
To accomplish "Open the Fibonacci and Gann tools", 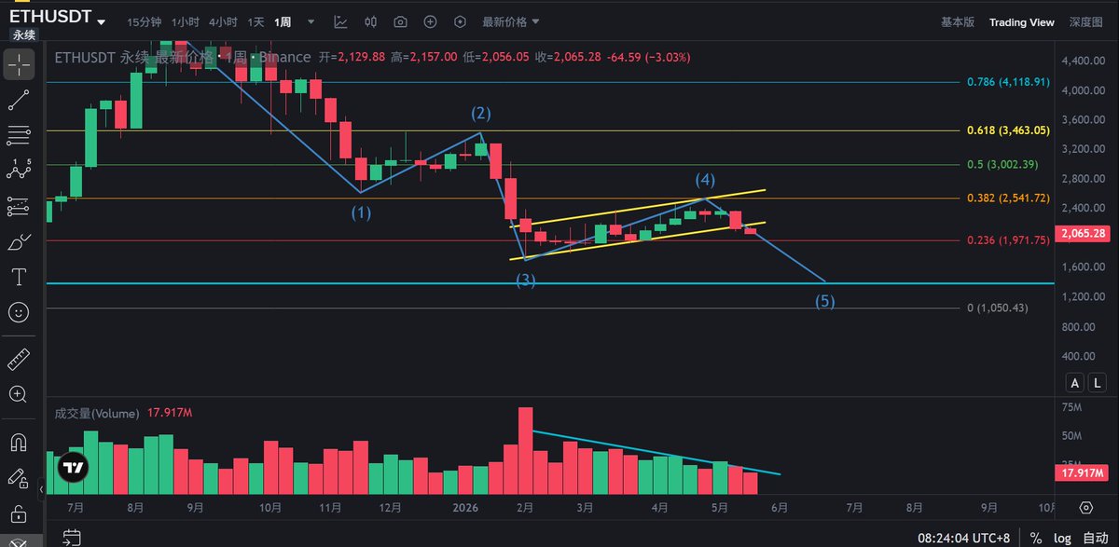I will (19, 135).
